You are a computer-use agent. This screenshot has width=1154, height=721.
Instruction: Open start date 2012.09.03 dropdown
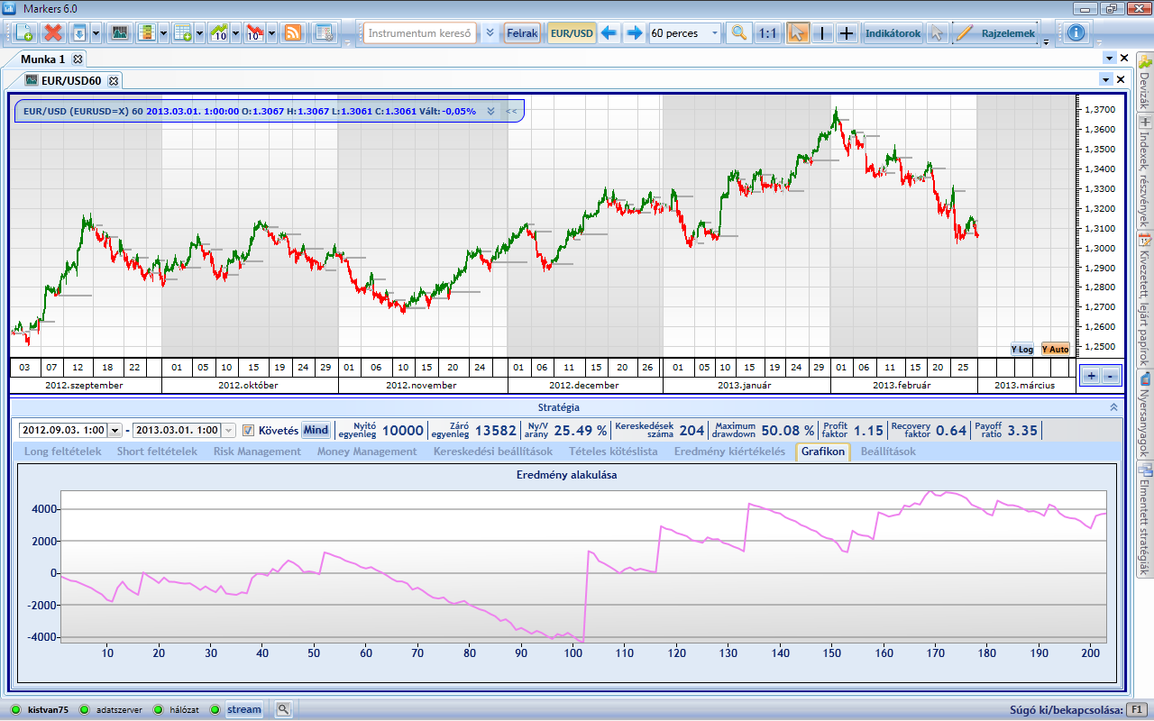coord(114,431)
